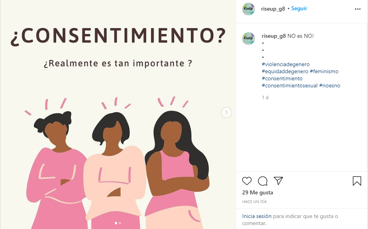Screen dimensions: 368x229
Task: Click the Inicia sesión link
Action: click(257, 216)
